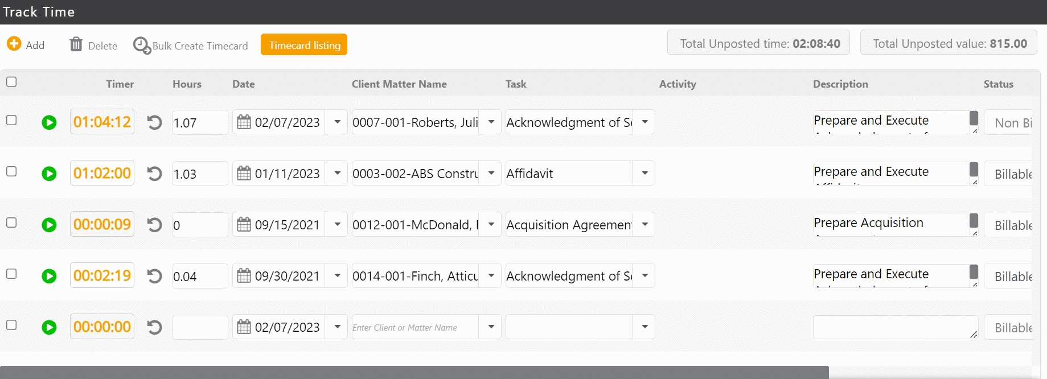Viewport: 1047px width, 379px height.
Task: Reset the 00:02:19 timer
Action: 154,276
